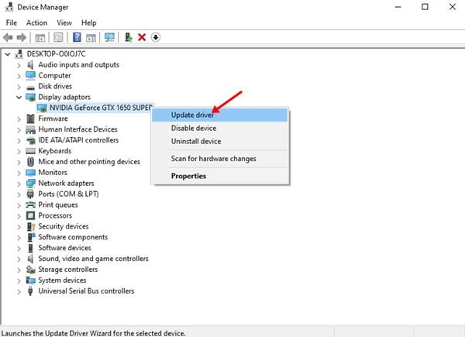The image size is (465, 337).
Task: Click the Display adaptors label
Action: point(64,97)
